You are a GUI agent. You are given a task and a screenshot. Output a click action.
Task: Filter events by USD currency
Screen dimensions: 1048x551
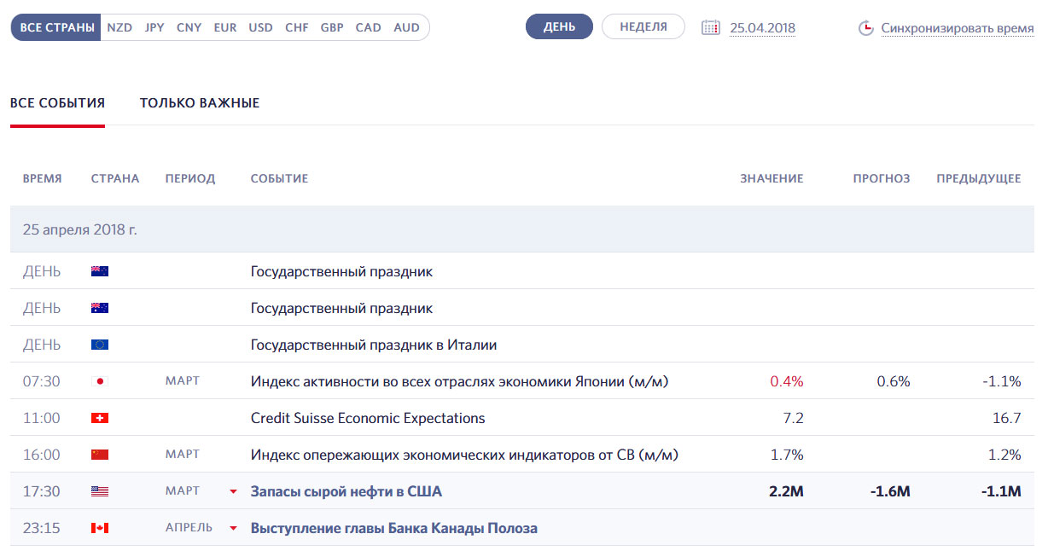pos(260,27)
